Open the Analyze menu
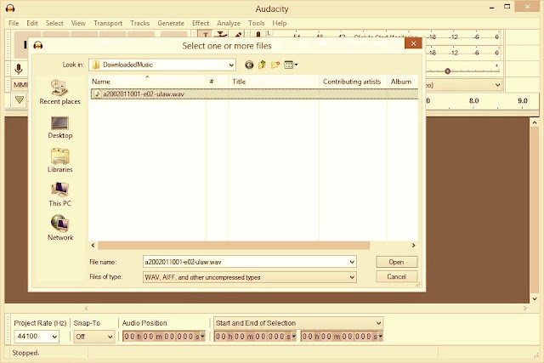544x363 pixels. (229, 23)
